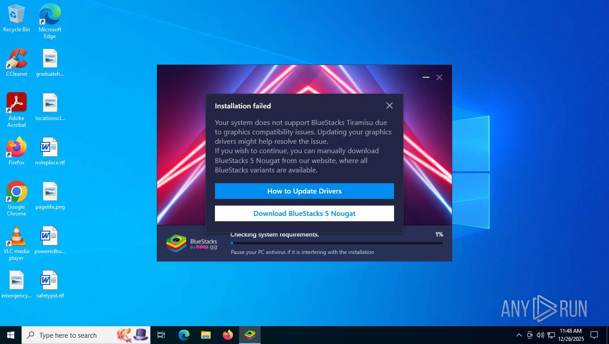Select Microsoft Edge desktop shortcut

pos(50,21)
